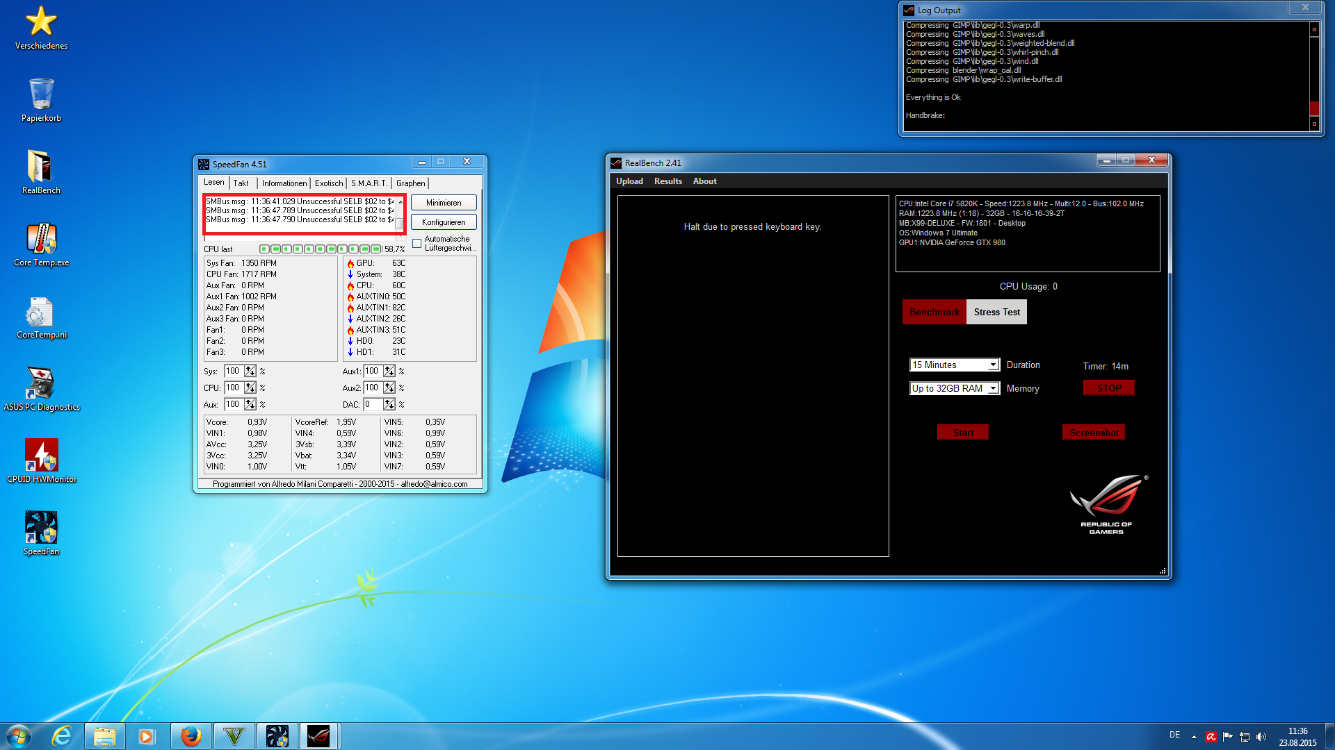
Task: Click the STOP button in RealBench
Action: (x=1108, y=388)
